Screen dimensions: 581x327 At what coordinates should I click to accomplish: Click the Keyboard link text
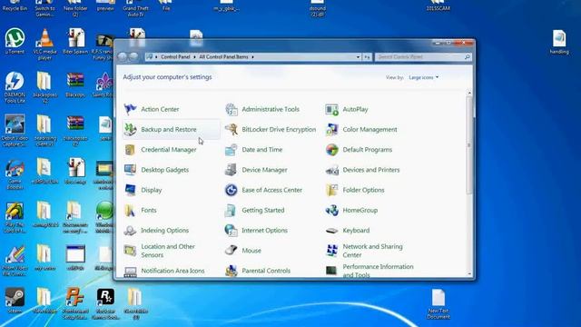click(x=356, y=230)
